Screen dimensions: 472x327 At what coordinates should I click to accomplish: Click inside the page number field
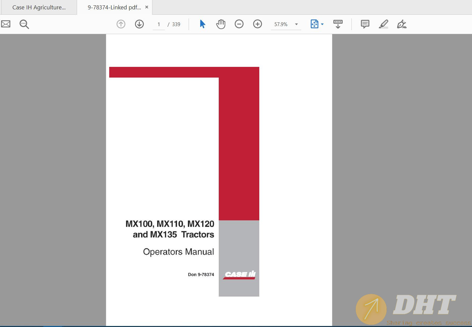click(x=158, y=24)
